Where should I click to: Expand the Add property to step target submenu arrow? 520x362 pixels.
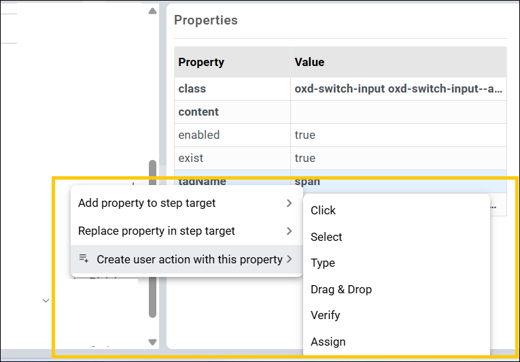290,203
